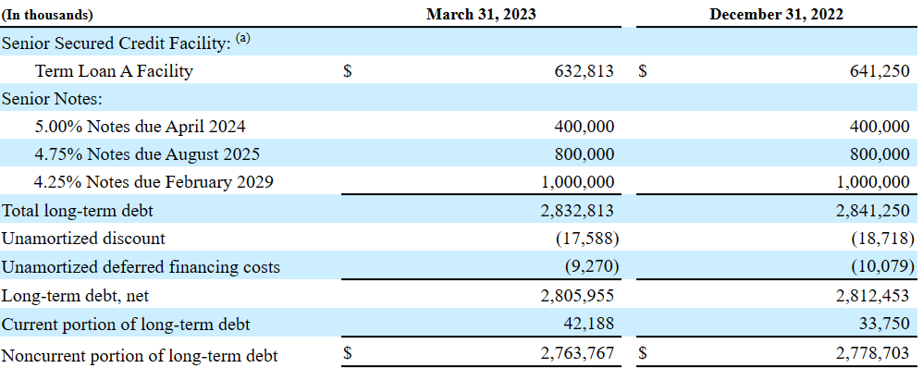The height and width of the screenshot is (368, 923).
Task: Select the 5.00% Notes due April 2024 label
Action: point(140,127)
